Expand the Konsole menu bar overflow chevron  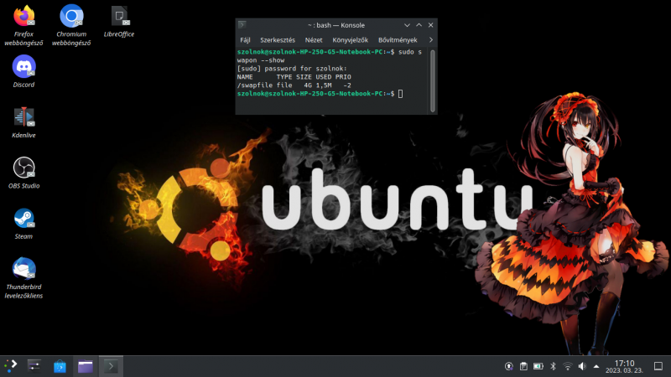431,39
